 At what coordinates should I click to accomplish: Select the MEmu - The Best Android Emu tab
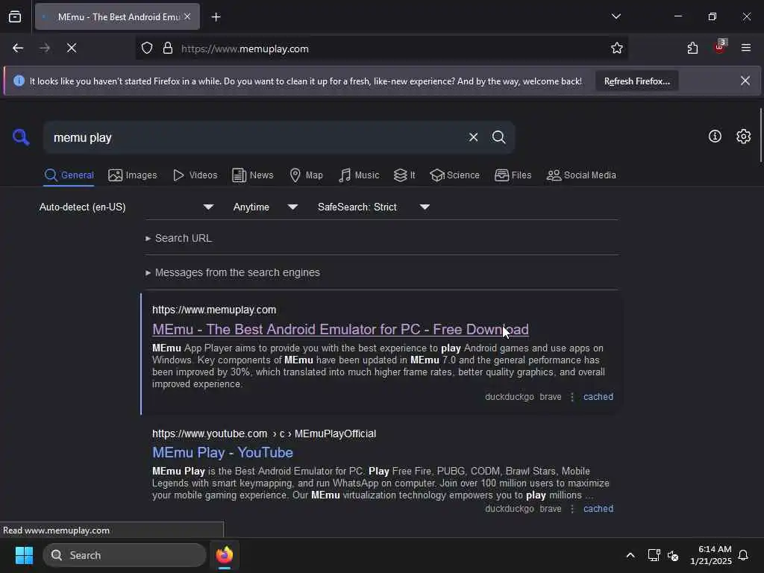[117, 17]
